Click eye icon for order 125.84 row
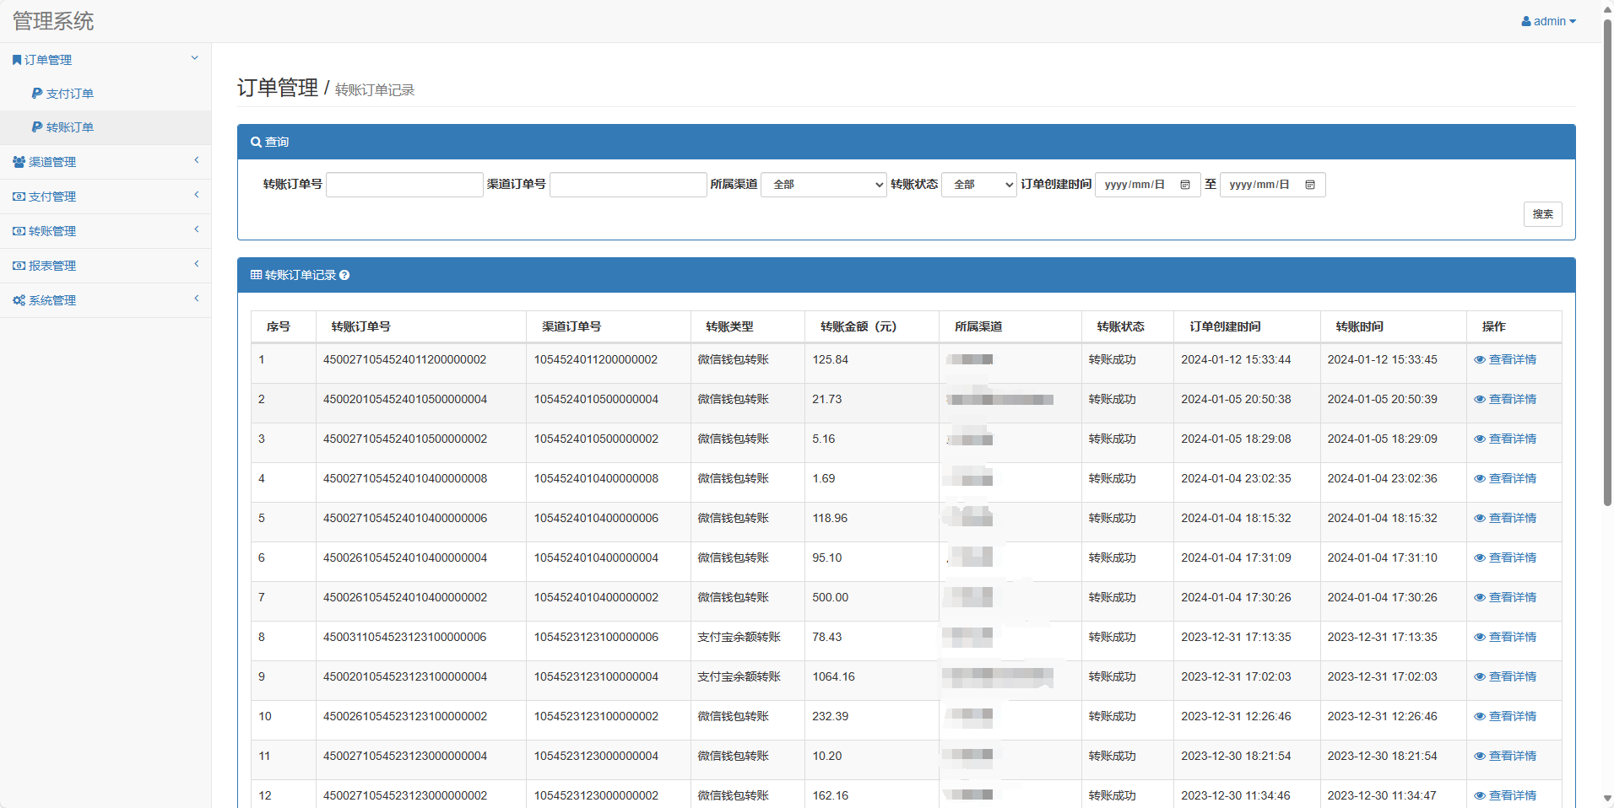Image resolution: width=1614 pixels, height=808 pixels. tap(1480, 360)
